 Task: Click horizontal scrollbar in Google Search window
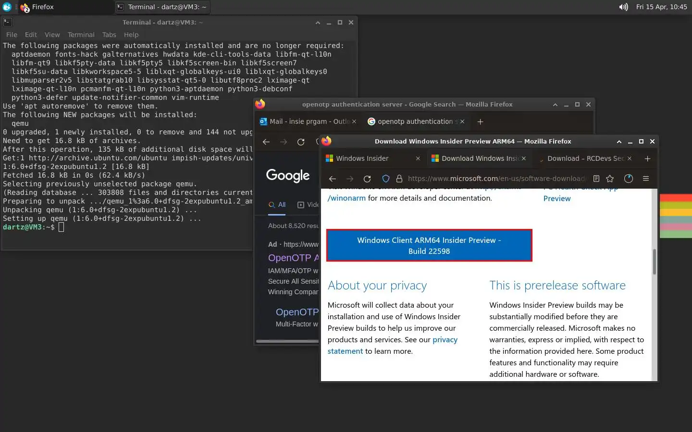click(x=287, y=341)
